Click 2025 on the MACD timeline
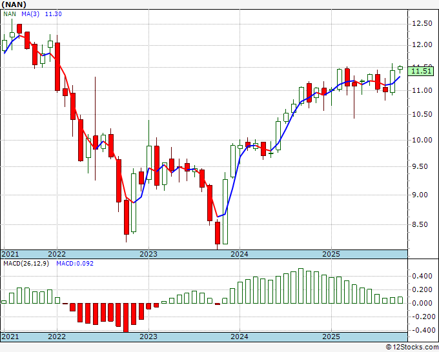 coord(331,337)
